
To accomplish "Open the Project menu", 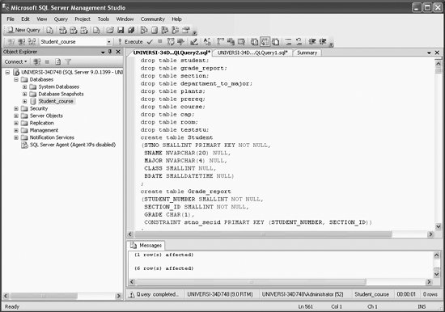I will 83,19.
